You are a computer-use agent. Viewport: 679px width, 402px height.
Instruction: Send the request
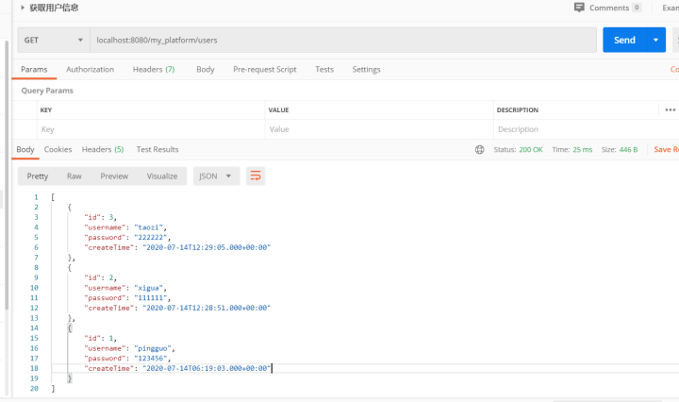point(624,40)
